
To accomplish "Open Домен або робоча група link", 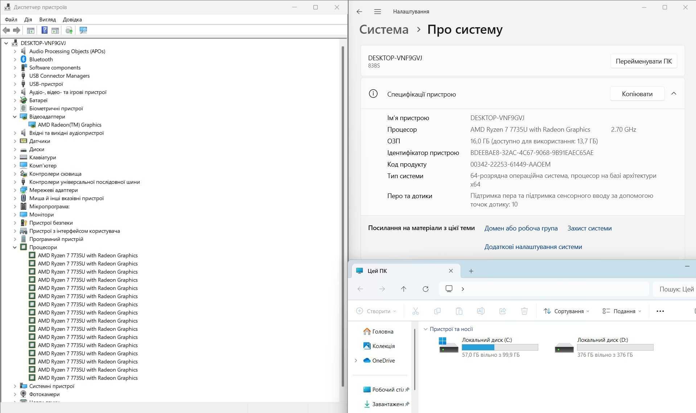I will pos(521,228).
